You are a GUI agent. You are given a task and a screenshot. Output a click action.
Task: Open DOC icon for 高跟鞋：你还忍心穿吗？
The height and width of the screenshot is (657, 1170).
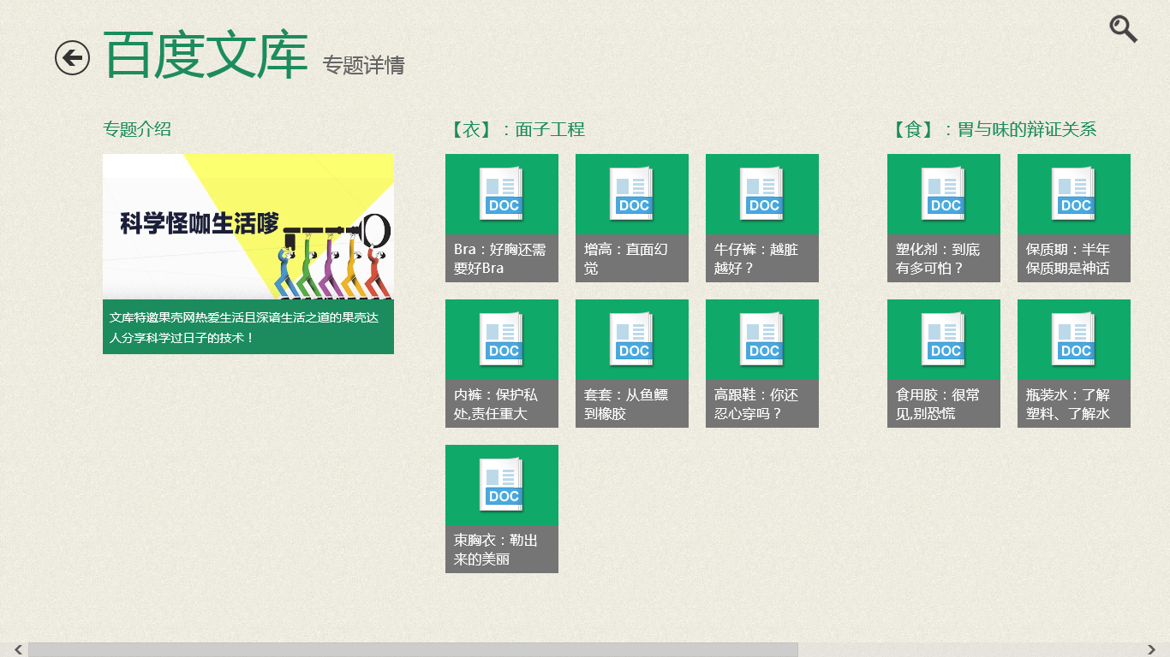click(x=762, y=340)
